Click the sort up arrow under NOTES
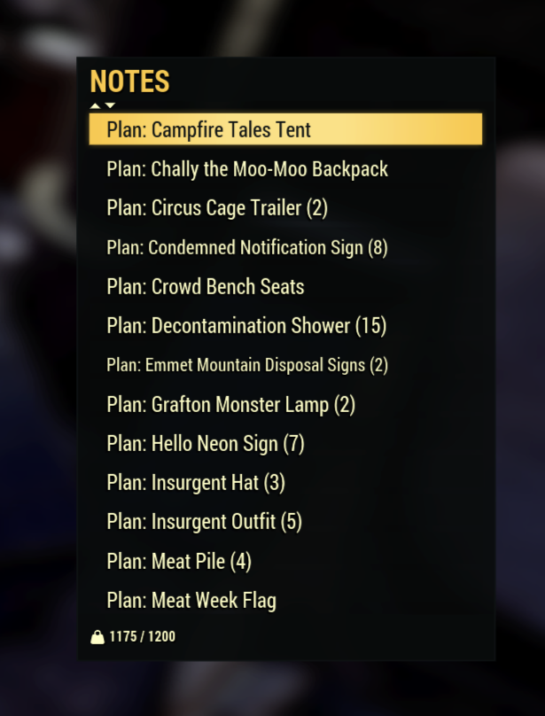 (95, 106)
